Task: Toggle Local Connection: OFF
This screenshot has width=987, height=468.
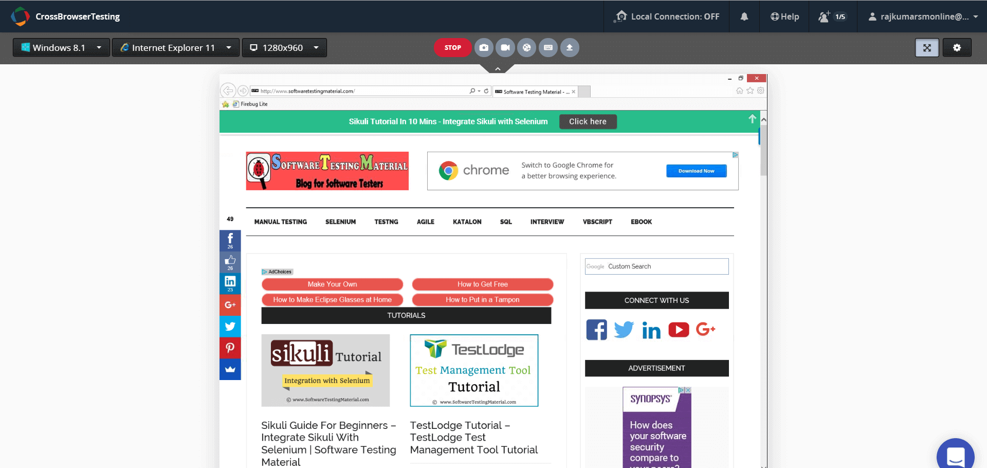Action: (x=667, y=16)
